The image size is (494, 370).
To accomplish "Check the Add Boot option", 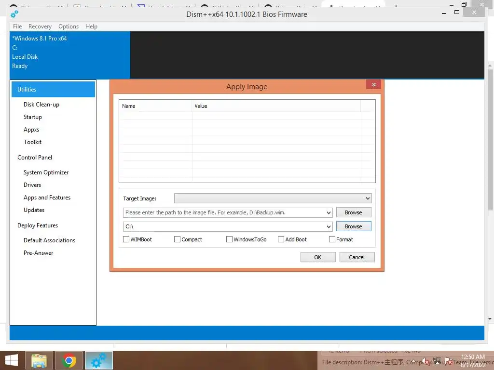I will click(281, 239).
